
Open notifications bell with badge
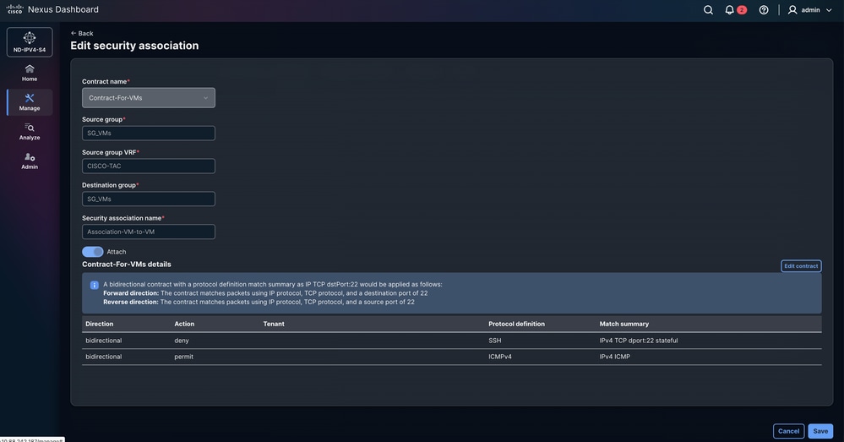point(735,9)
